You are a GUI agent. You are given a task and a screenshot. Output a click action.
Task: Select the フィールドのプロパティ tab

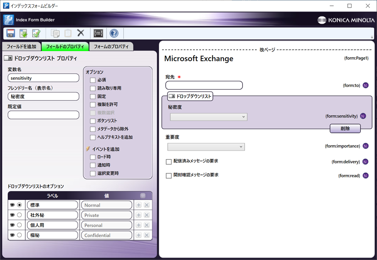click(65, 47)
